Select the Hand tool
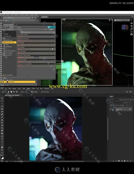 point(2,147)
